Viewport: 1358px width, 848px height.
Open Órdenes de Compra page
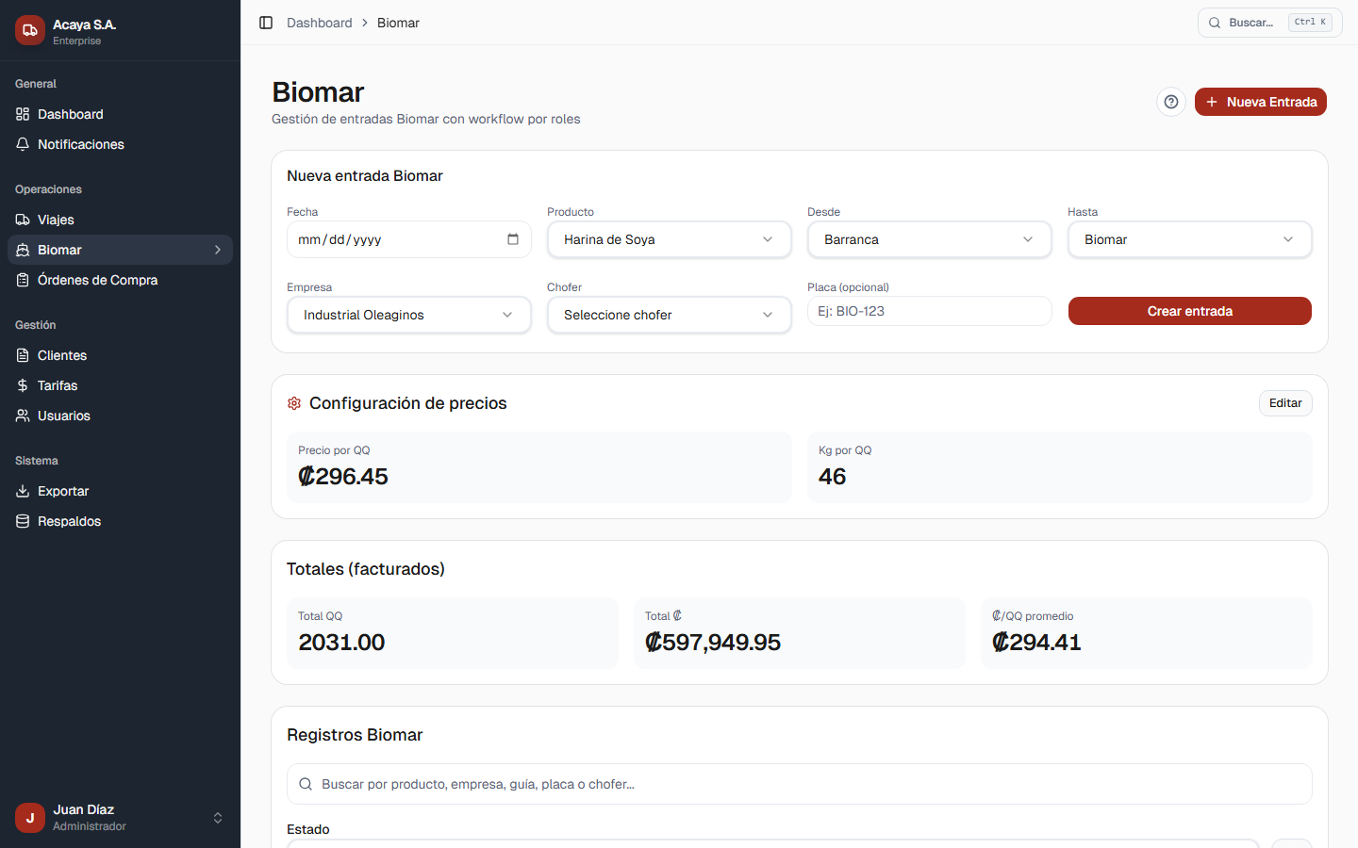pos(120,280)
